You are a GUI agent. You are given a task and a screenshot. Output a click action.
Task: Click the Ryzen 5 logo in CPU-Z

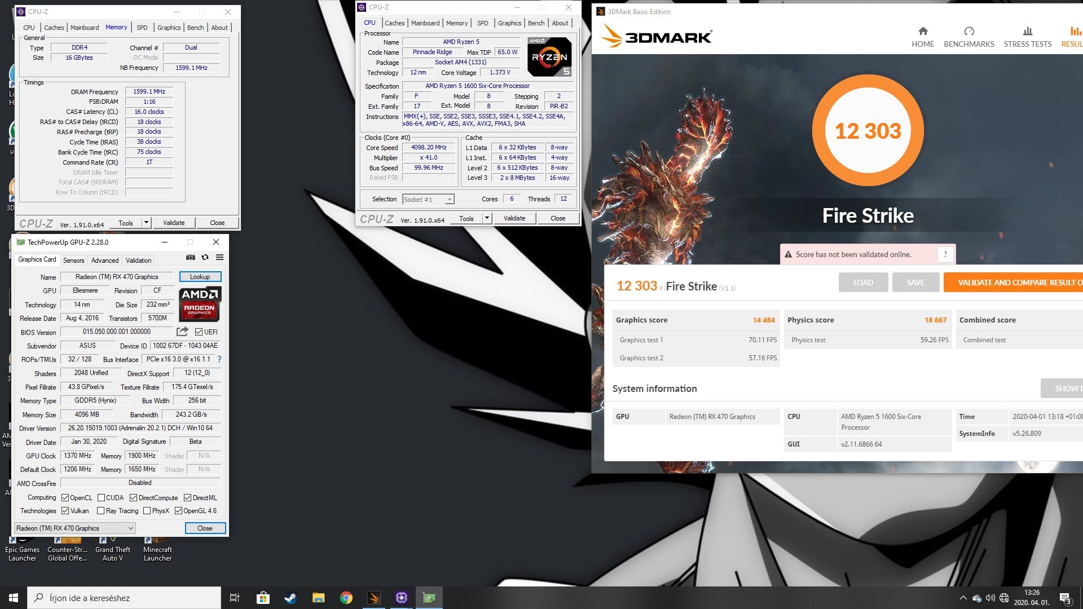point(549,56)
